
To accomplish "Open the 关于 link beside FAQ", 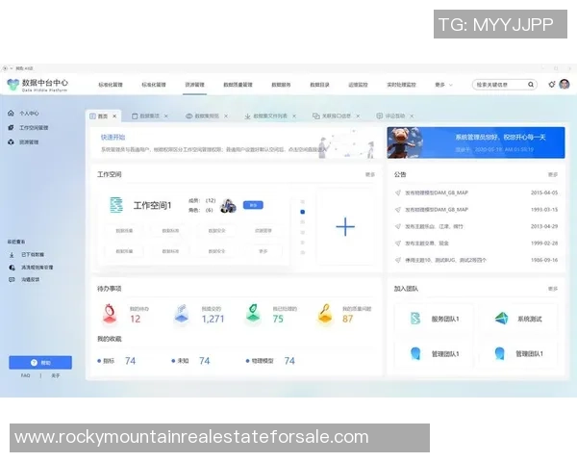I will pos(55,375).
